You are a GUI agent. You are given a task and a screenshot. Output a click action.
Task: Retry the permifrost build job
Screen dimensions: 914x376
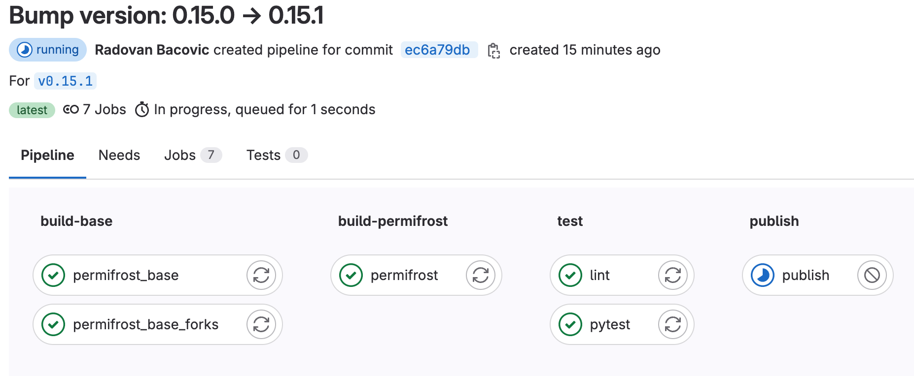pos(481,275)
